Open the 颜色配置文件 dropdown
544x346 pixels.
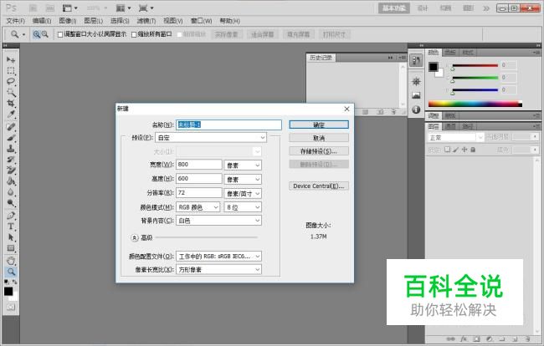218,257
